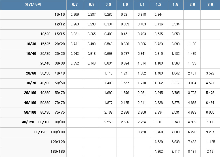Click the 100/100 size label
Viewport: 220px width, 157px height.
(x=58, y=132)
